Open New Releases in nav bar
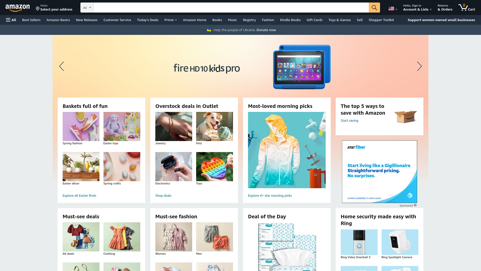 coord(87,20)
